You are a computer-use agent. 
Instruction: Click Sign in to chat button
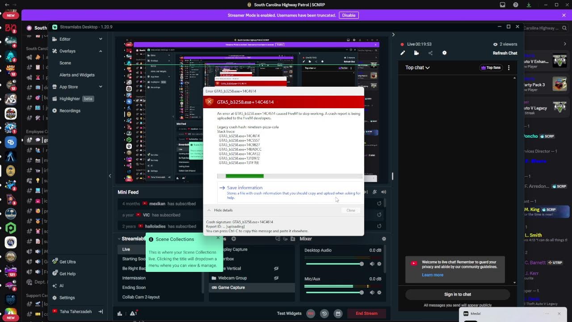click(458, 294)
